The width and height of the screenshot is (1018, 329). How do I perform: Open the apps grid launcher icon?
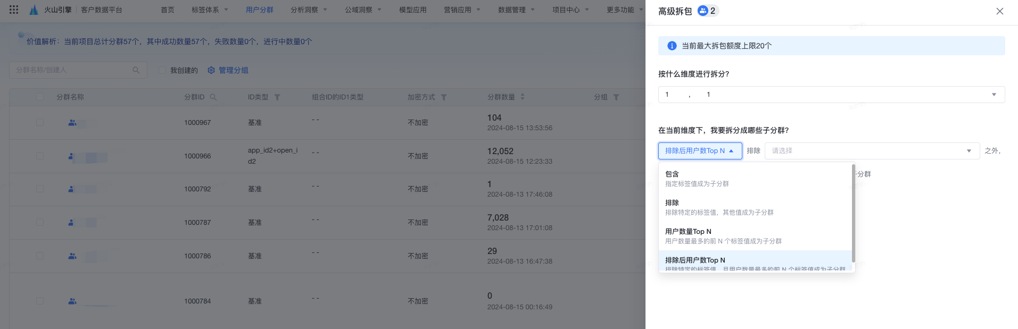(14, 10)
